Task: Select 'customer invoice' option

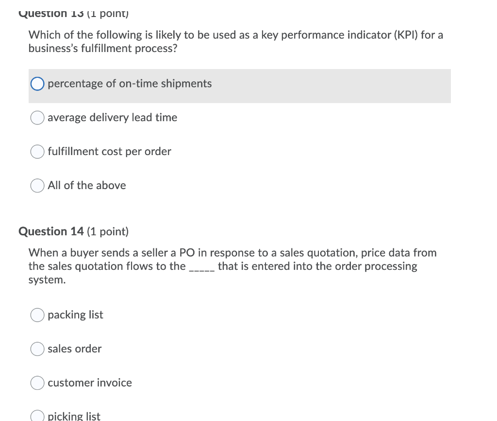Action: coord(37,383)
